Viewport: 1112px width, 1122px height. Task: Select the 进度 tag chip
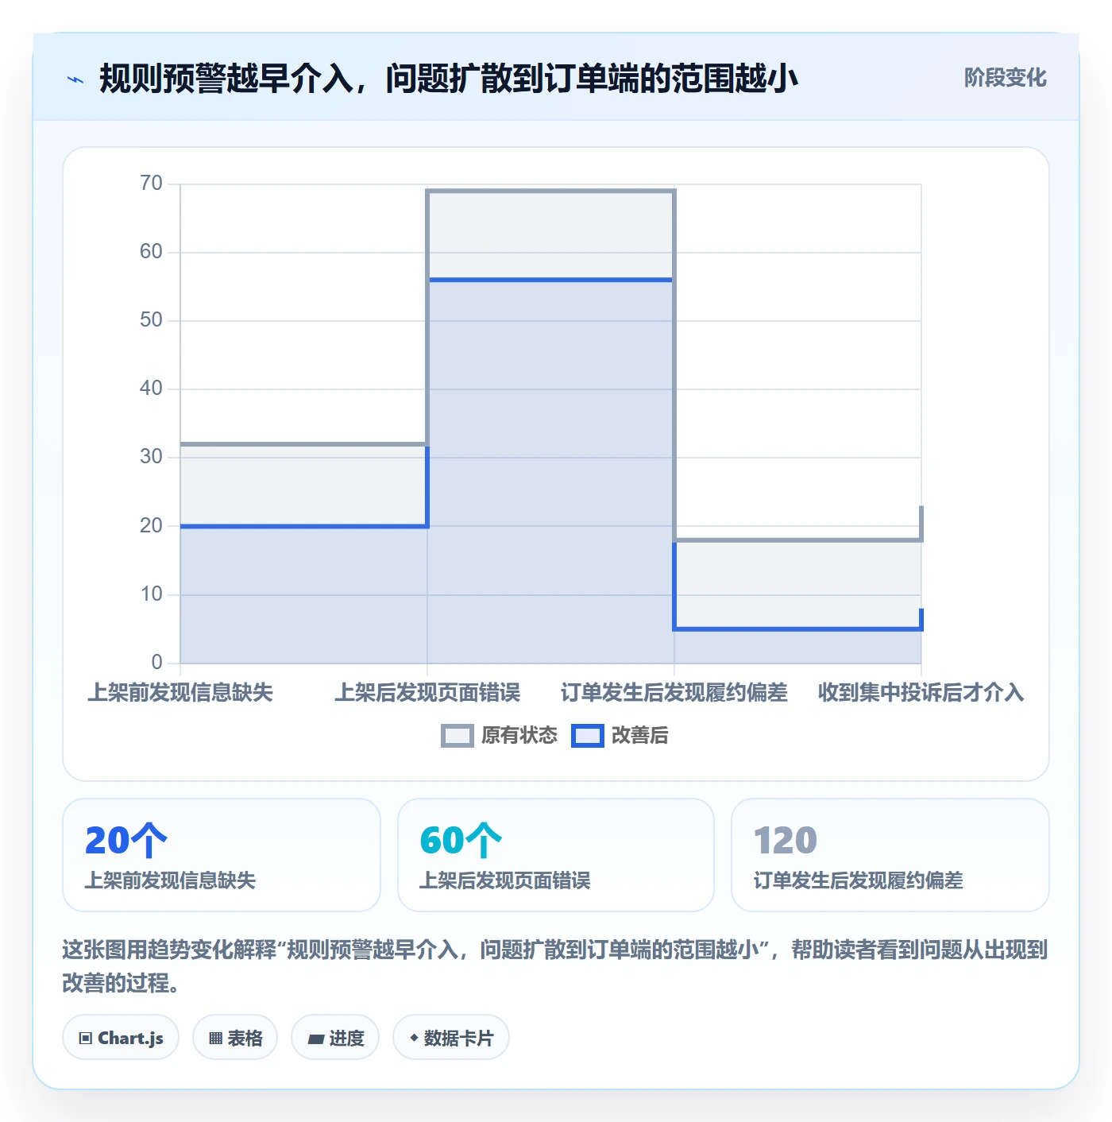(335, 1038)
